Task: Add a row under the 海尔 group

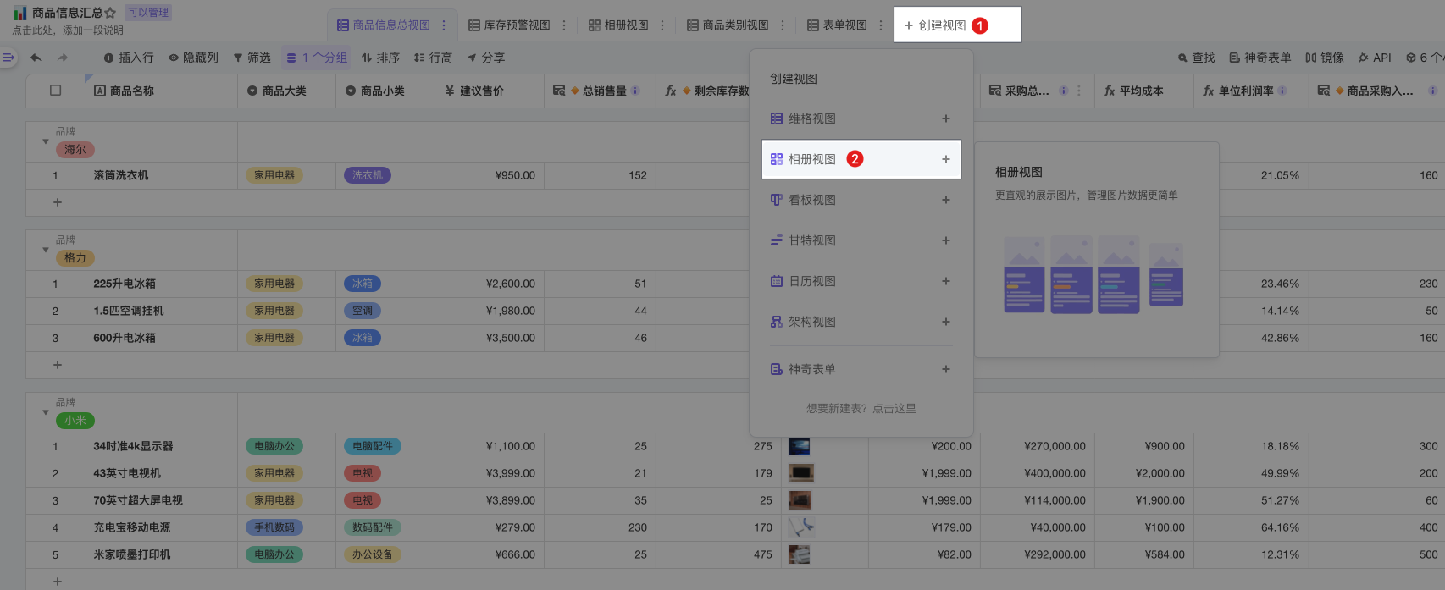Action: [x=58, y=202]
